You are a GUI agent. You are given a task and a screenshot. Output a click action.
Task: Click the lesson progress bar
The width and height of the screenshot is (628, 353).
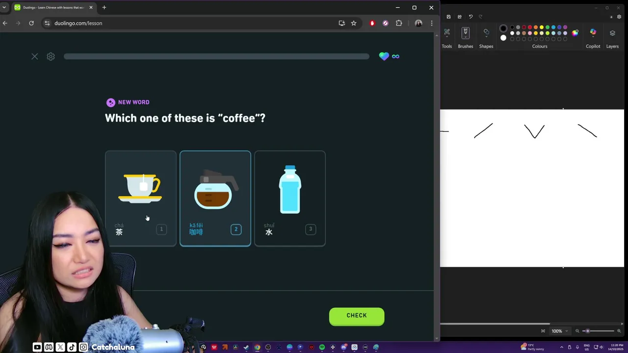coord(216,56)
